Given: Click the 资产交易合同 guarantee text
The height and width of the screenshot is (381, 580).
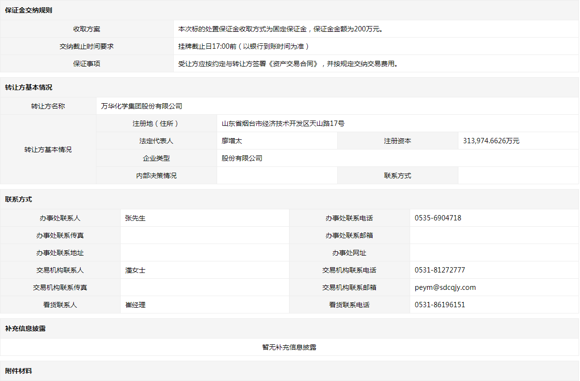Looking at the screenshot, I should pyautogui.click(x=289, y=64).
